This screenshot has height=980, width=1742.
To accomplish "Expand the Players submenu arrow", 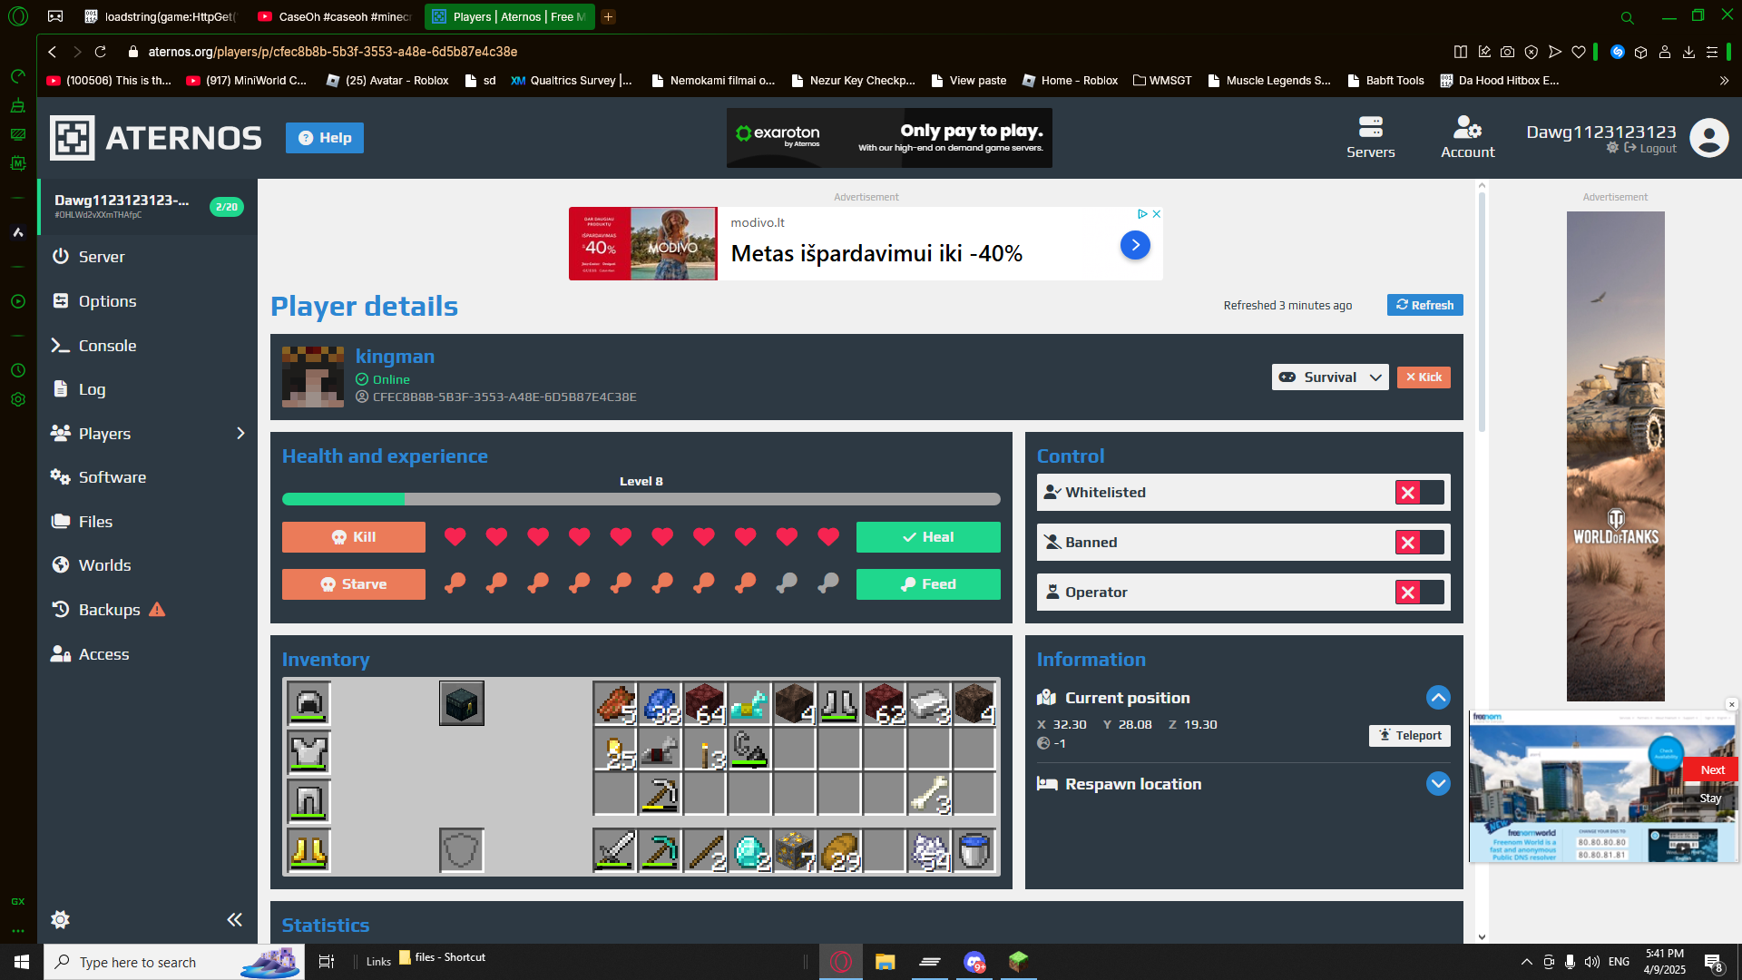I will point(240,434).
